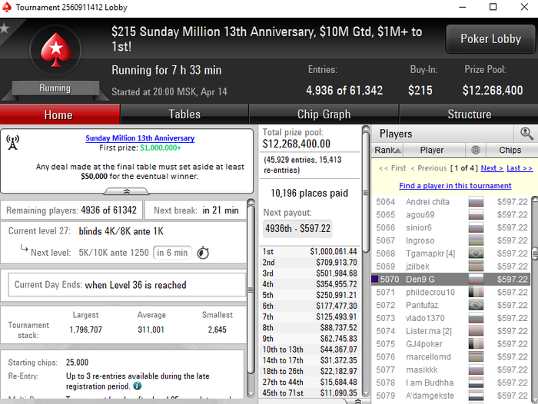Click the flag icon for A'damgekste
The width and height of the screenshot is (538, 404).
pos(476,396)
